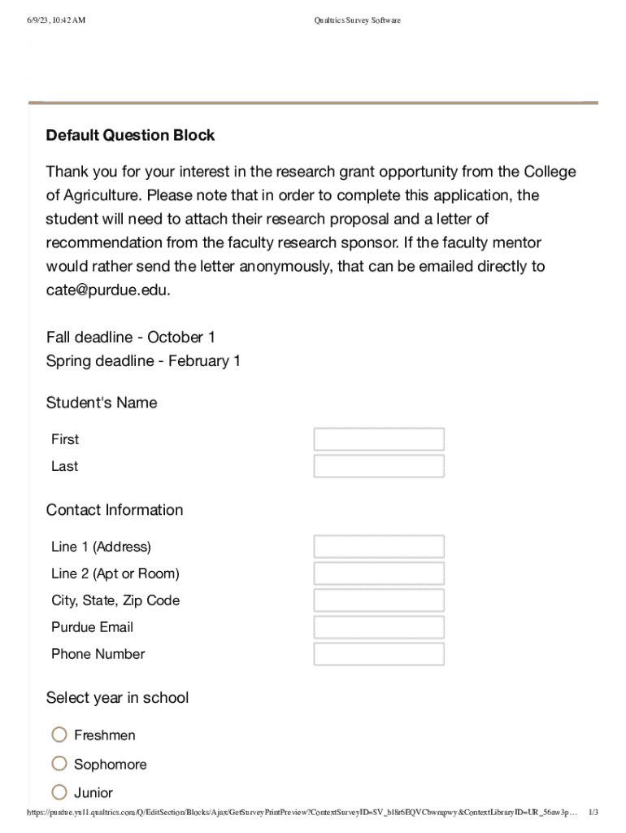Click the Default Question Block heading

(x=130, y=135)
